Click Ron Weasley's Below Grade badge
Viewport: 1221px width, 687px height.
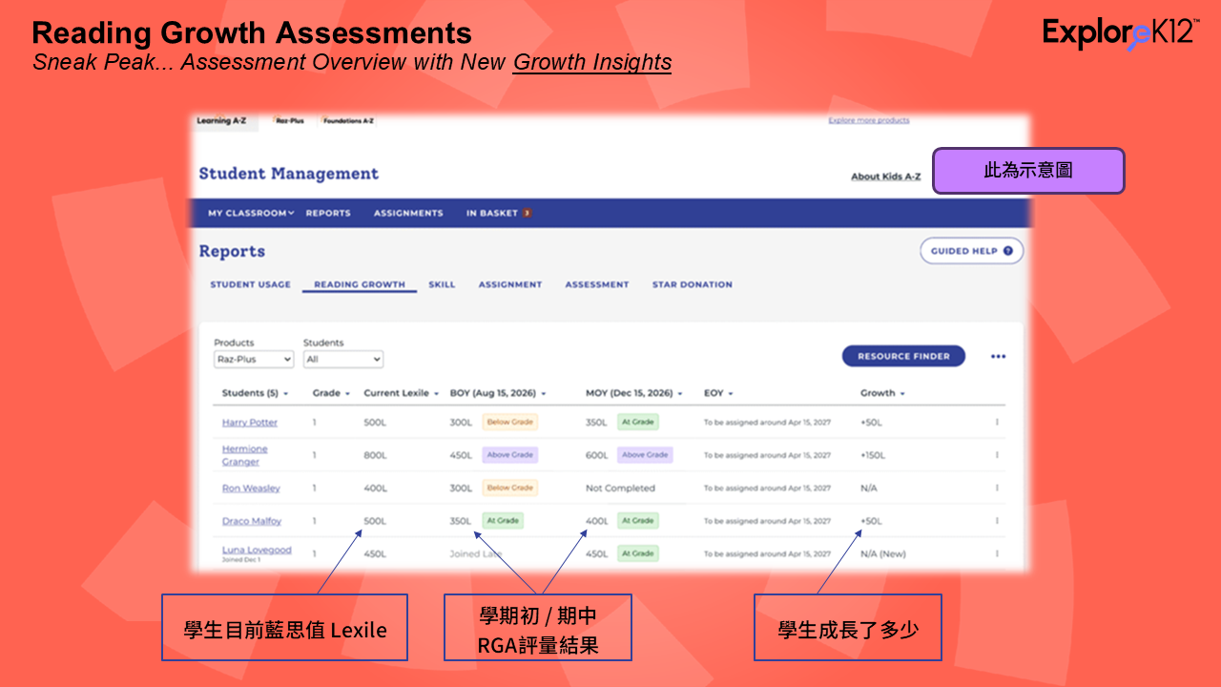510,488
